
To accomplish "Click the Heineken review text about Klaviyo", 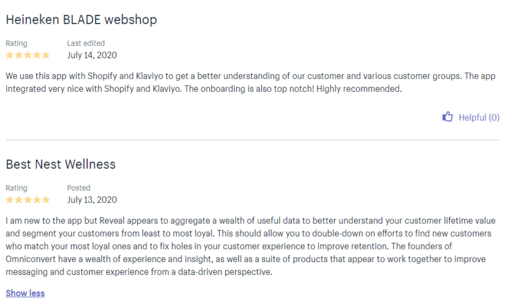I will pos(250,82).
